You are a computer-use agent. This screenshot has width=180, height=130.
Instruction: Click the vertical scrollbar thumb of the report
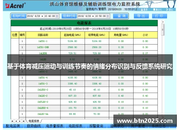163,29
